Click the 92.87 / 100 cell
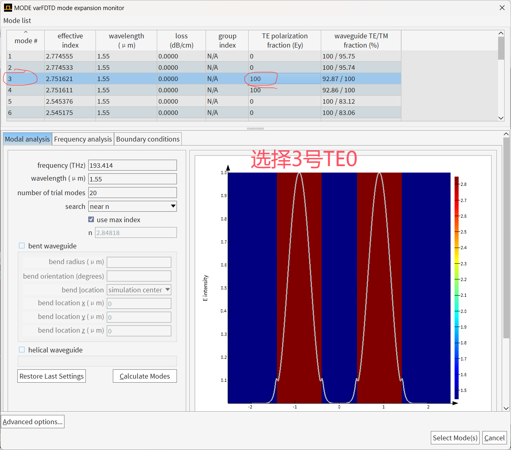 coord(361,79)
